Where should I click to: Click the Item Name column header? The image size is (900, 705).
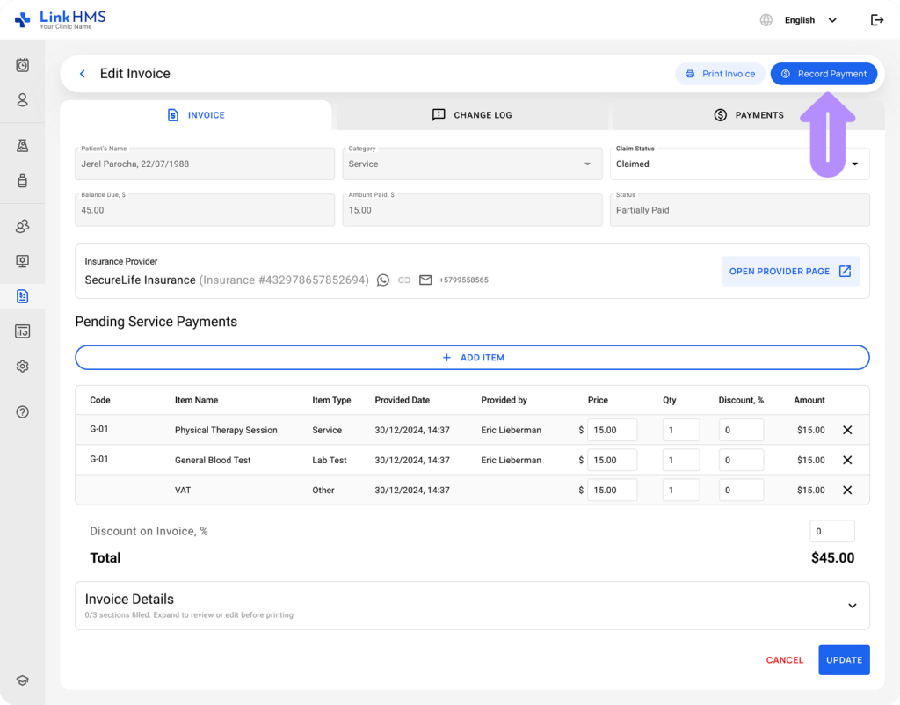(x=196, y=400)
